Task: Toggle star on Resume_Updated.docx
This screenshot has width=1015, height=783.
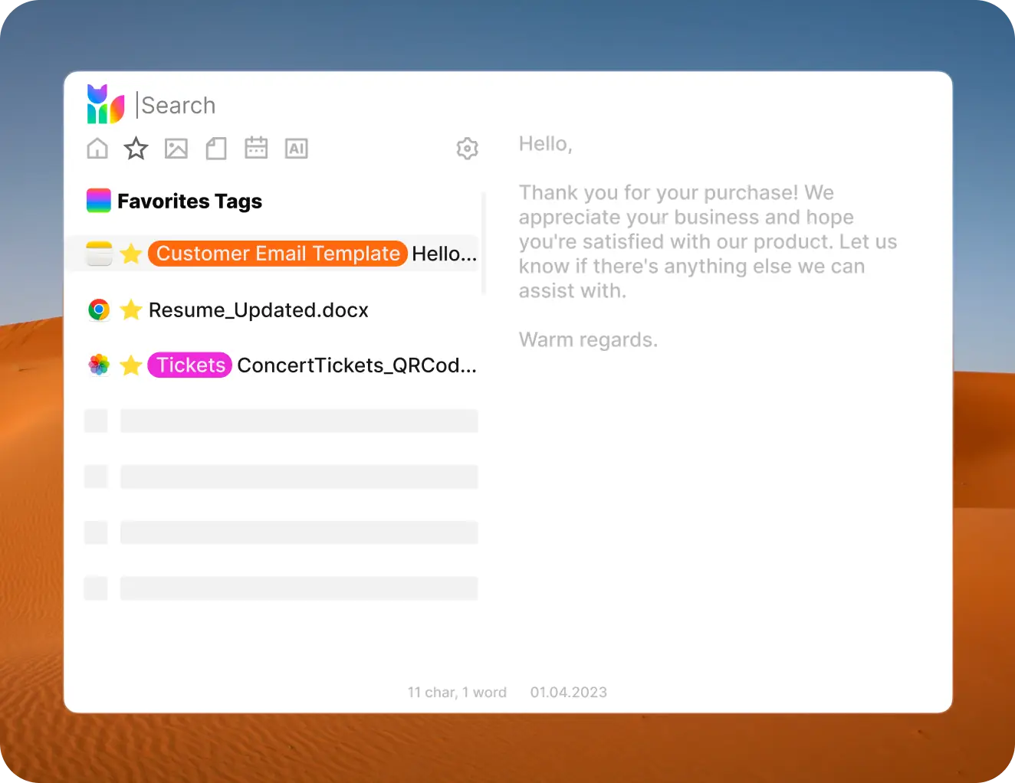Action: click(x=131, y=309)
